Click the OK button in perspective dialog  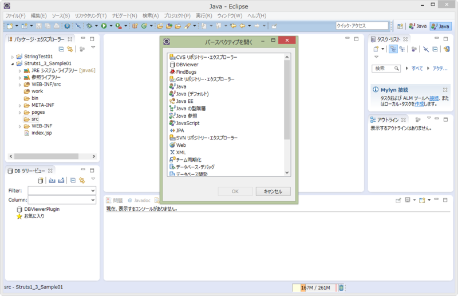[x=235, y=191]
